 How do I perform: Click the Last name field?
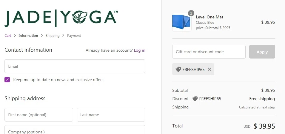(x=111, y=115)
